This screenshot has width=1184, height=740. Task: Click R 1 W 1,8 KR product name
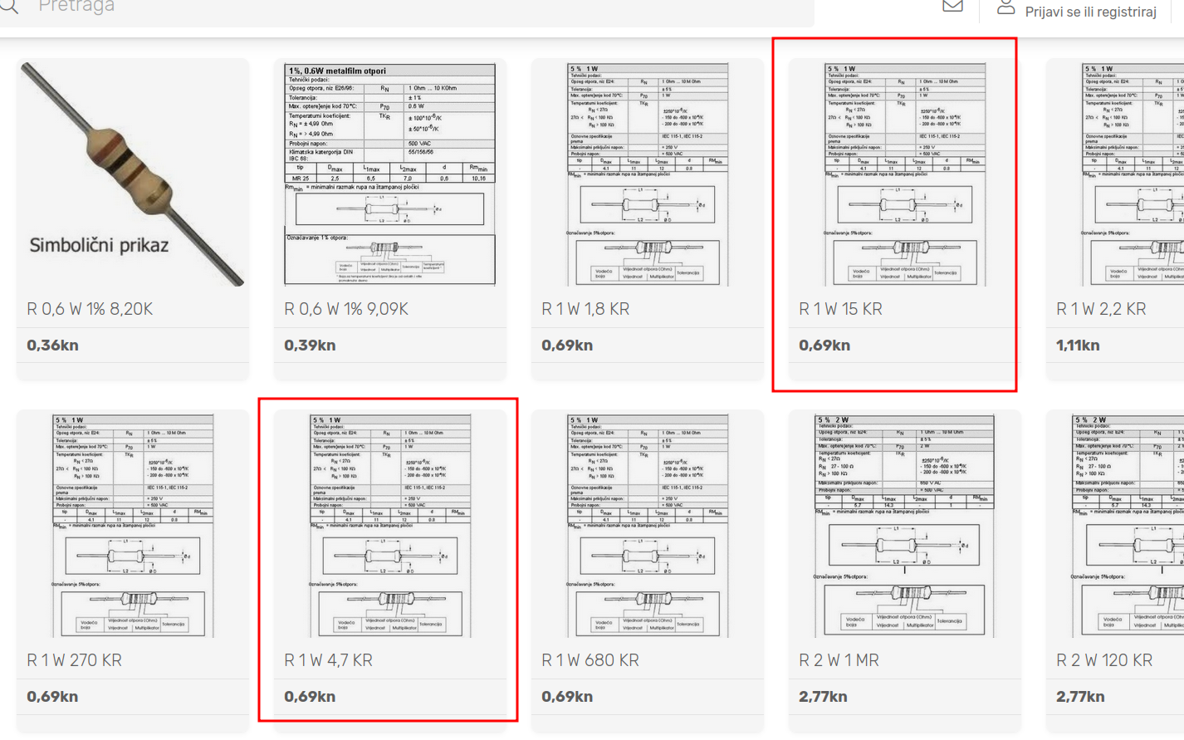(585, 309)
